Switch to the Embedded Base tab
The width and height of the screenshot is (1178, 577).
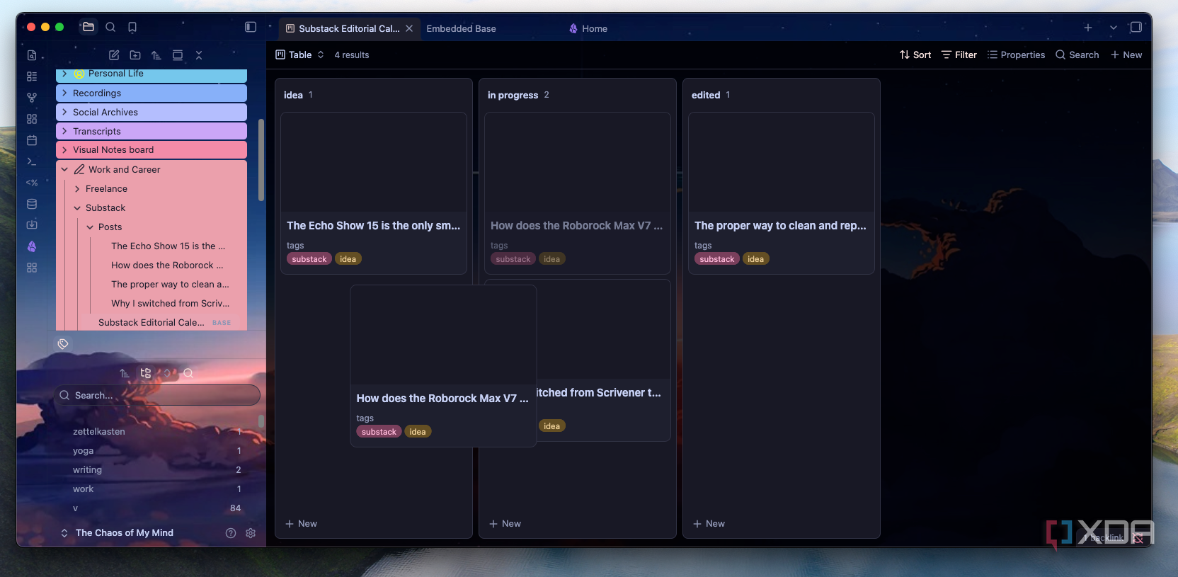click(461, 28)
